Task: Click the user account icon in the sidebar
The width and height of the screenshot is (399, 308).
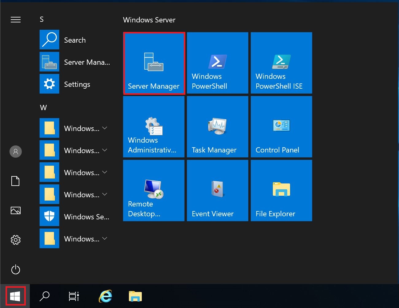Action: click(16, 151)
